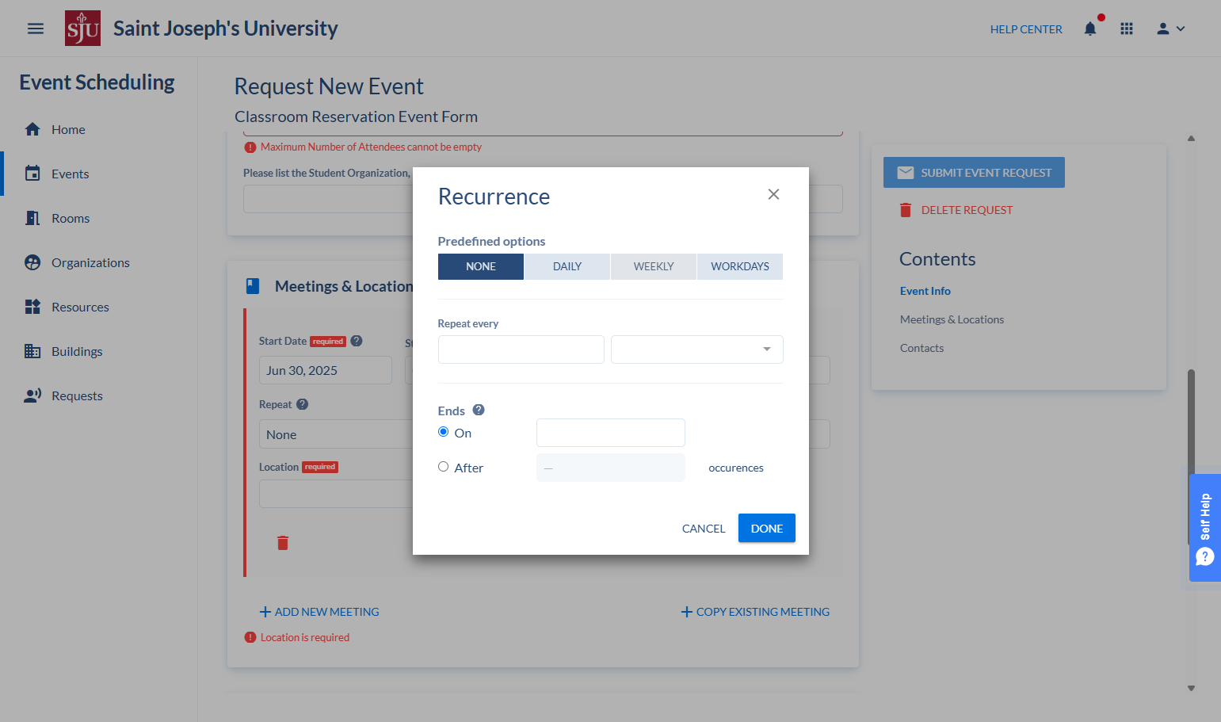Open Resources in sidebar

tap(80, 307)
